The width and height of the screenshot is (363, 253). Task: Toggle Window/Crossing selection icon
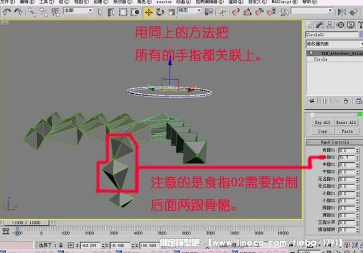tap(135, 12)
